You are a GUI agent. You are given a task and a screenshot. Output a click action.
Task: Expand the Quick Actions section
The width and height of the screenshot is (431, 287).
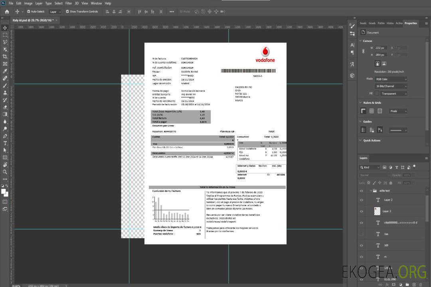(x=360, y=140)
